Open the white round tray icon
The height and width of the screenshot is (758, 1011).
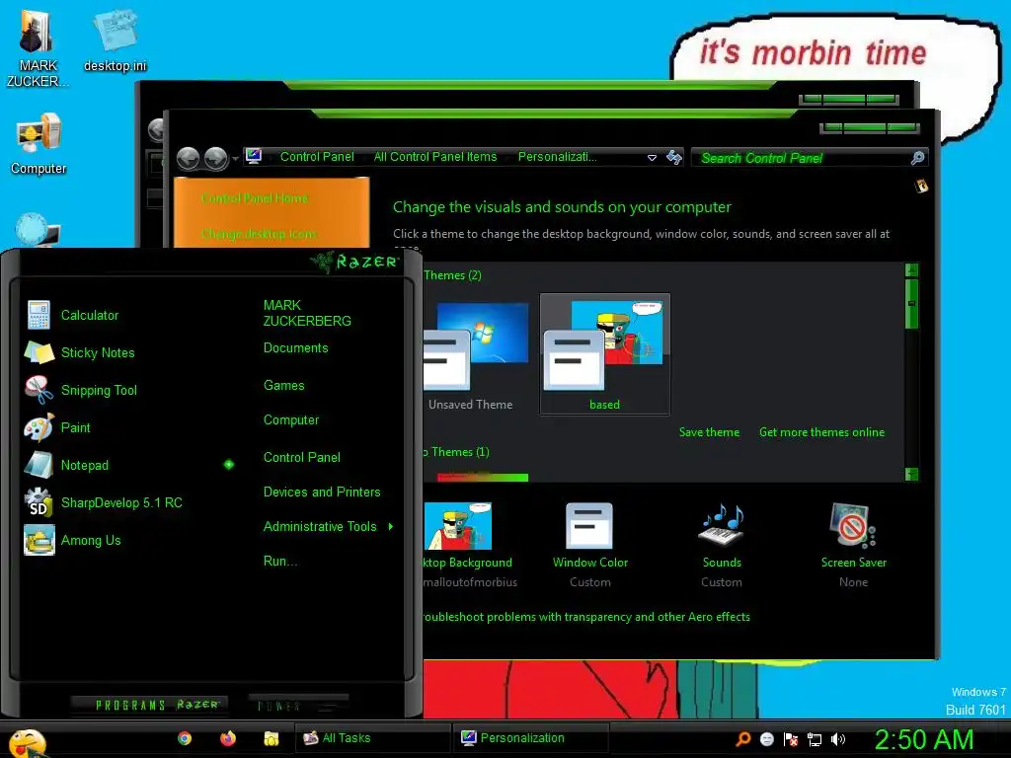[x=766, y=738]
